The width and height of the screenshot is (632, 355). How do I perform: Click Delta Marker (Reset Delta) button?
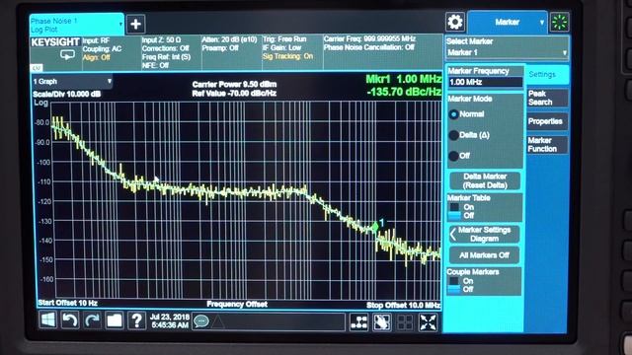coord(485,181)
